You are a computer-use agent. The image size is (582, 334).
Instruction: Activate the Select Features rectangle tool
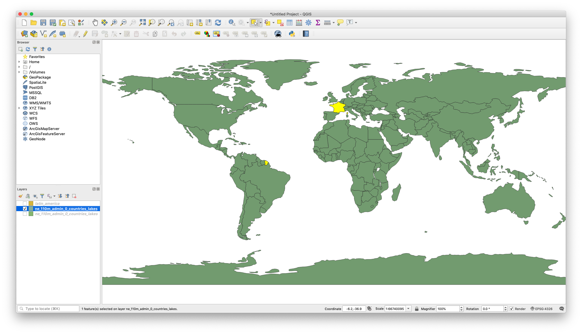point(254,23)
